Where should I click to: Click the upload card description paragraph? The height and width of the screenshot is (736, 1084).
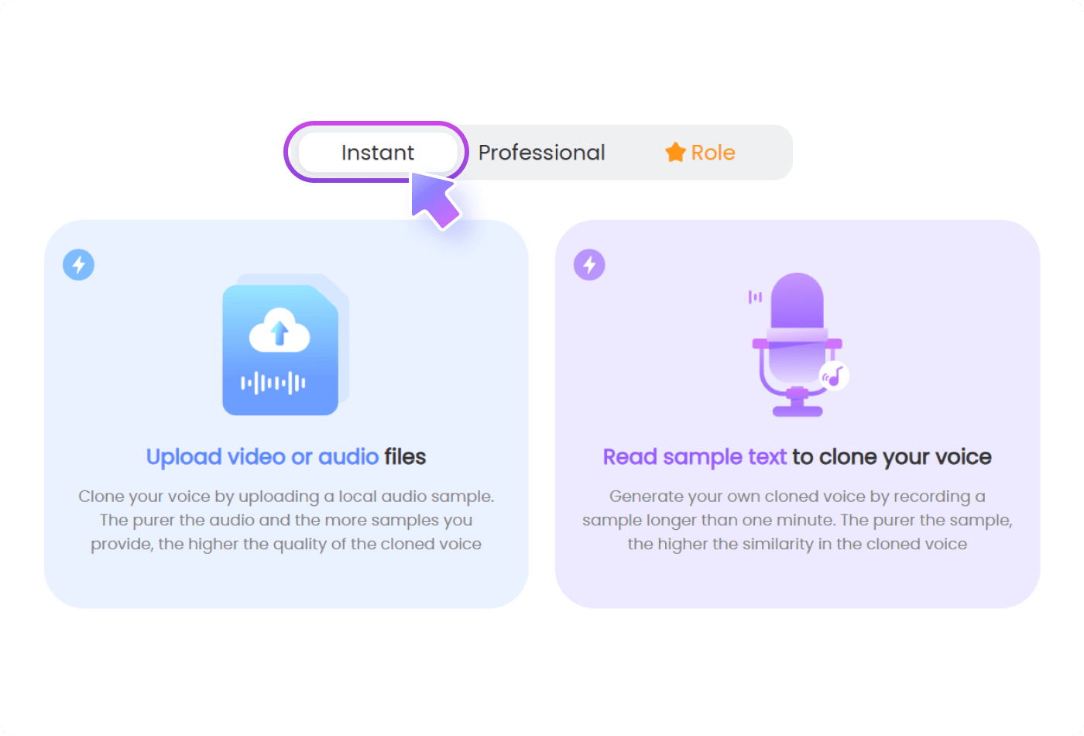pyautogui.click(x=286, y=520)
